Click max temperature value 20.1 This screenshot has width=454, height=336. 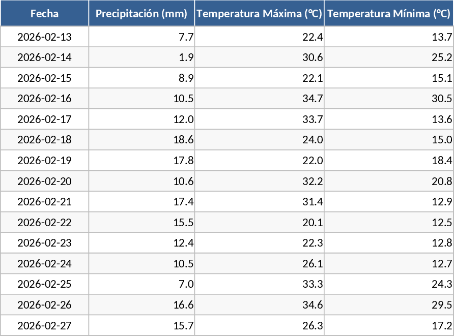[x=313, y=222]
